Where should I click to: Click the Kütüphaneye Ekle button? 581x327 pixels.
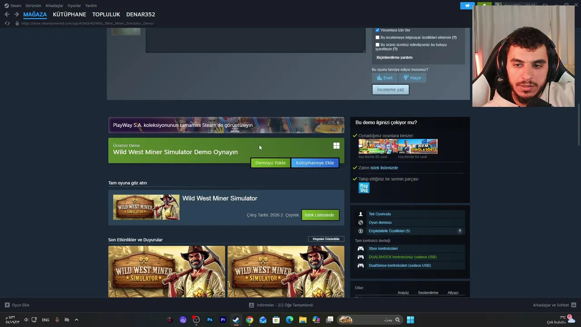[315, 163]
